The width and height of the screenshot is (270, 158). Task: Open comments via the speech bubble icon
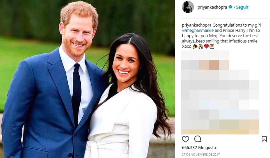point(198,139)
